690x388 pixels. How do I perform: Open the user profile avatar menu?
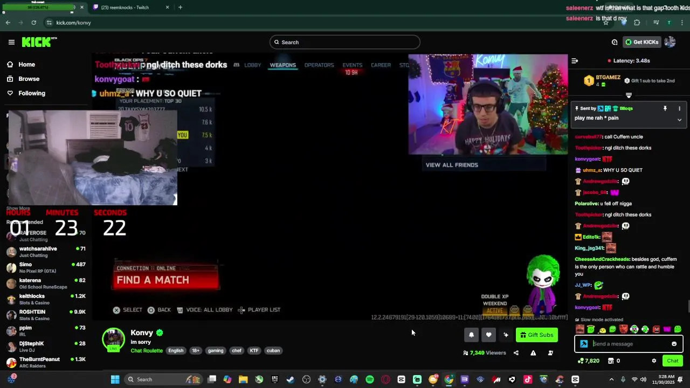(x=670, y=42)
